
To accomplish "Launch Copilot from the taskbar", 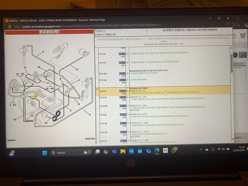I will 106,152.
